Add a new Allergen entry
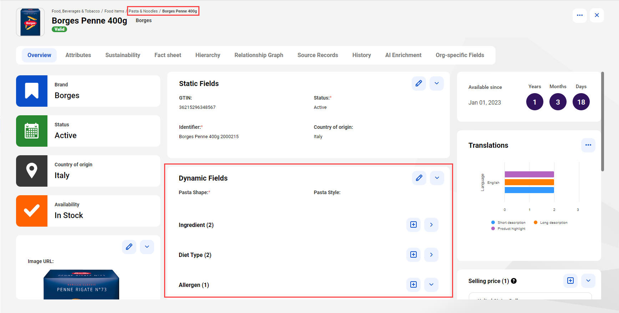Screen dimensions: 619x313 (x=413, y=285)
